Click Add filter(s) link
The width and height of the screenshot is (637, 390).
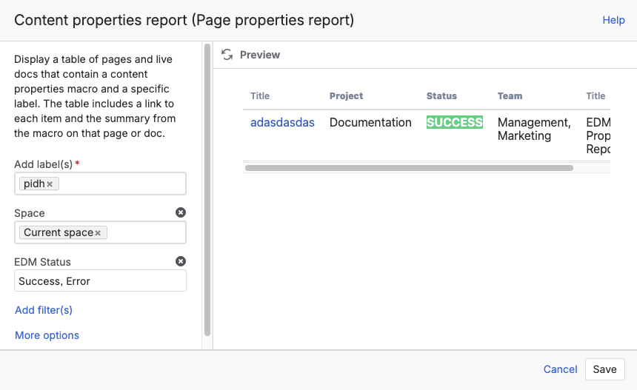tap(44, 310)
